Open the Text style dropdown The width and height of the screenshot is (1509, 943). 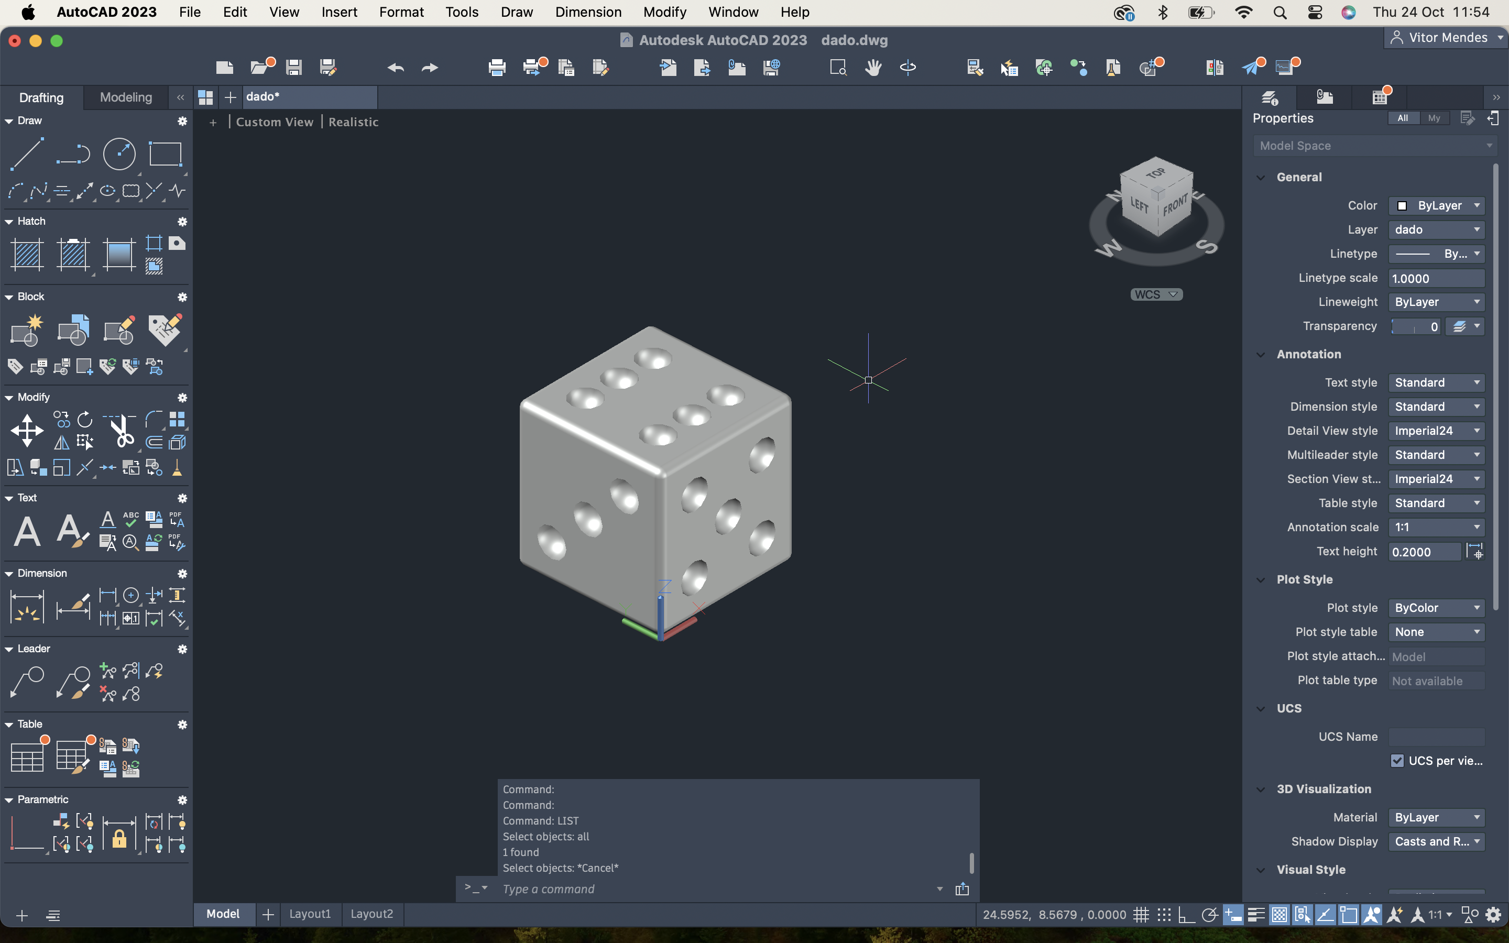(1437, 382)
